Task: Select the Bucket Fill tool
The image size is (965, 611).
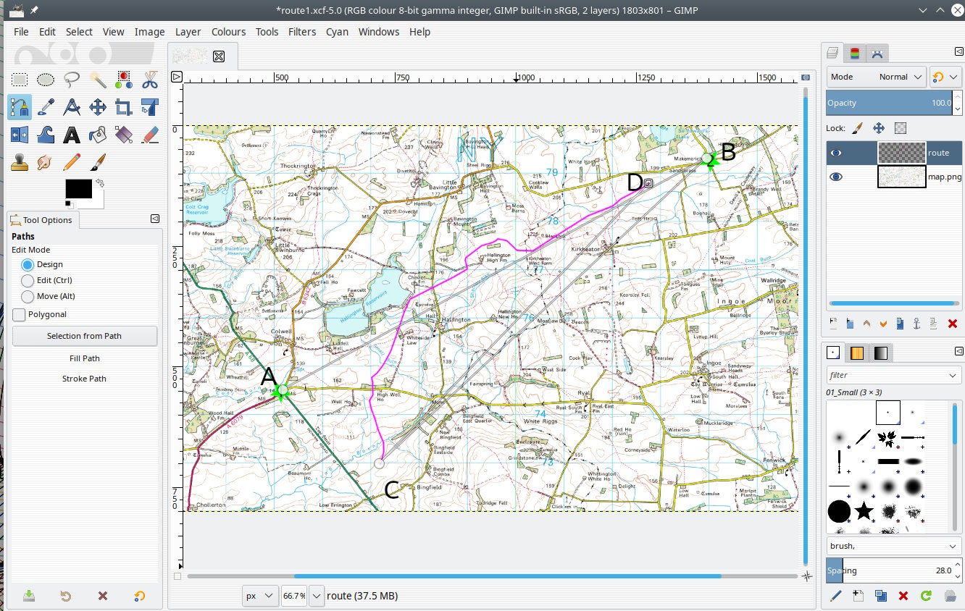Action: pos(98,135)
